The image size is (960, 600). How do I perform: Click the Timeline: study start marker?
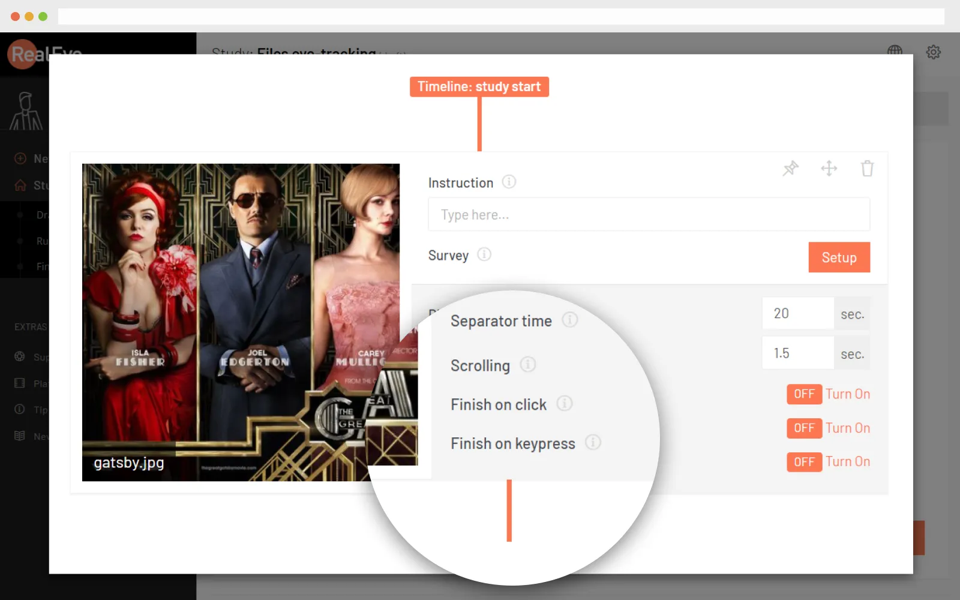(479, 87)
